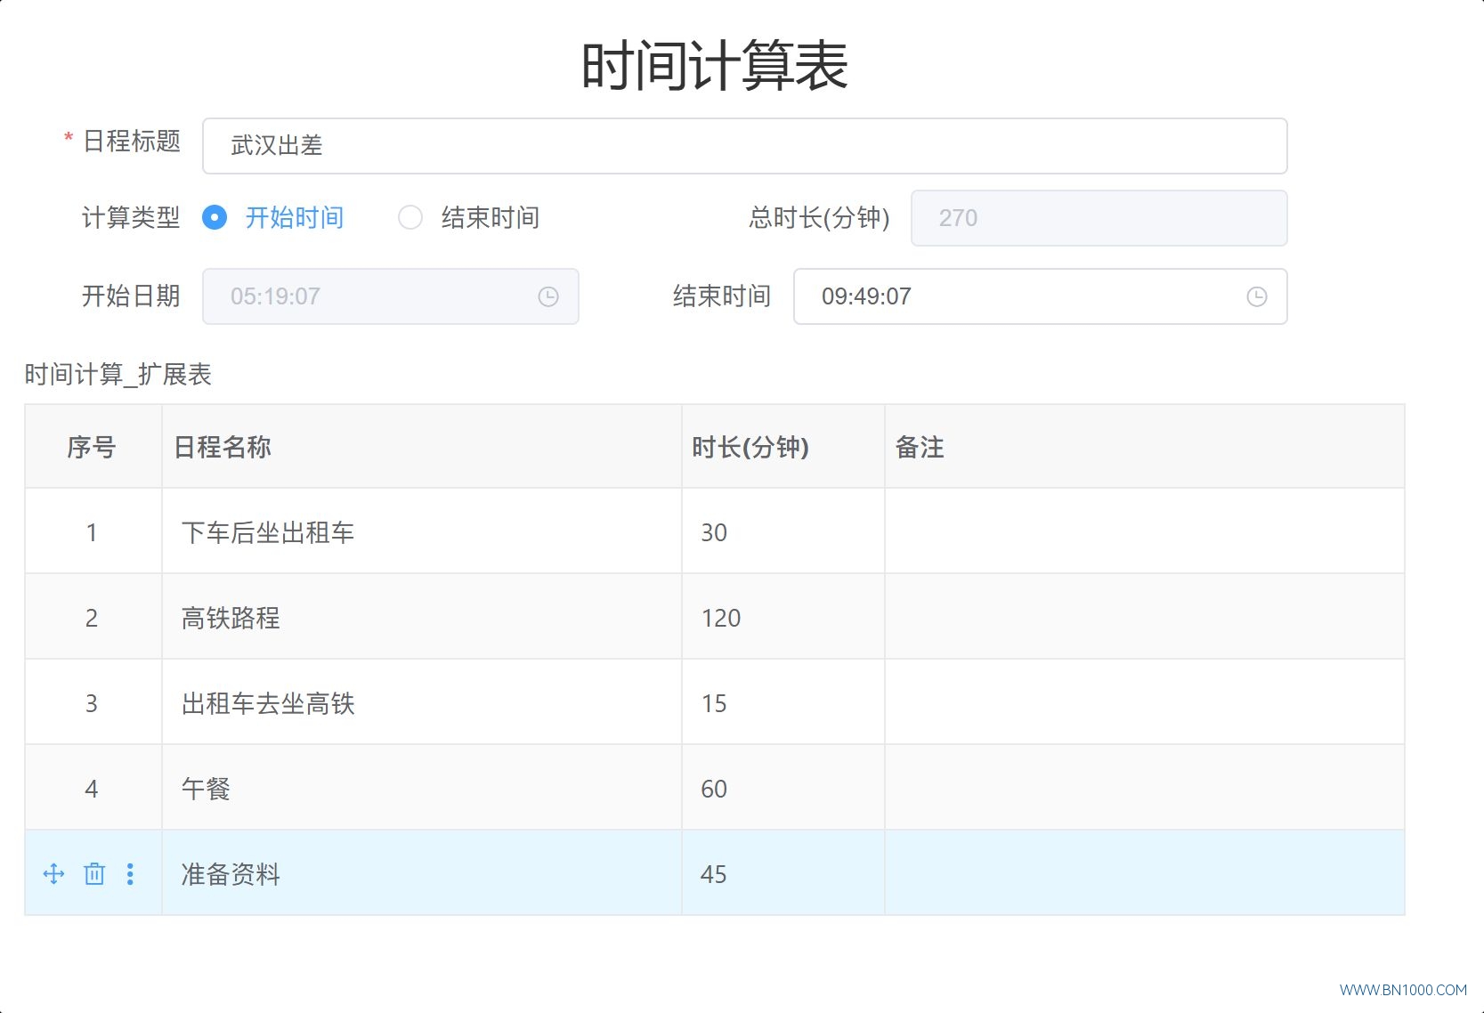
Task: Delete the 准备资料 row with the trash icon
Action: pos(94,874)
